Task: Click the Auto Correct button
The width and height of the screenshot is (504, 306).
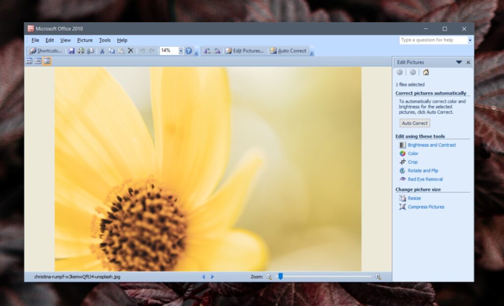Action: click(414, 123)
